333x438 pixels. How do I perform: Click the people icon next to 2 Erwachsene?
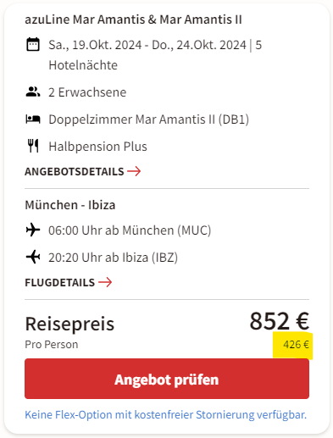coord(33,92)
